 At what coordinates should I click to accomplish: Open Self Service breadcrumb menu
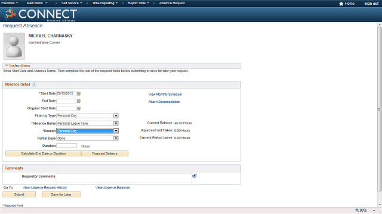(x=72, y=3)
